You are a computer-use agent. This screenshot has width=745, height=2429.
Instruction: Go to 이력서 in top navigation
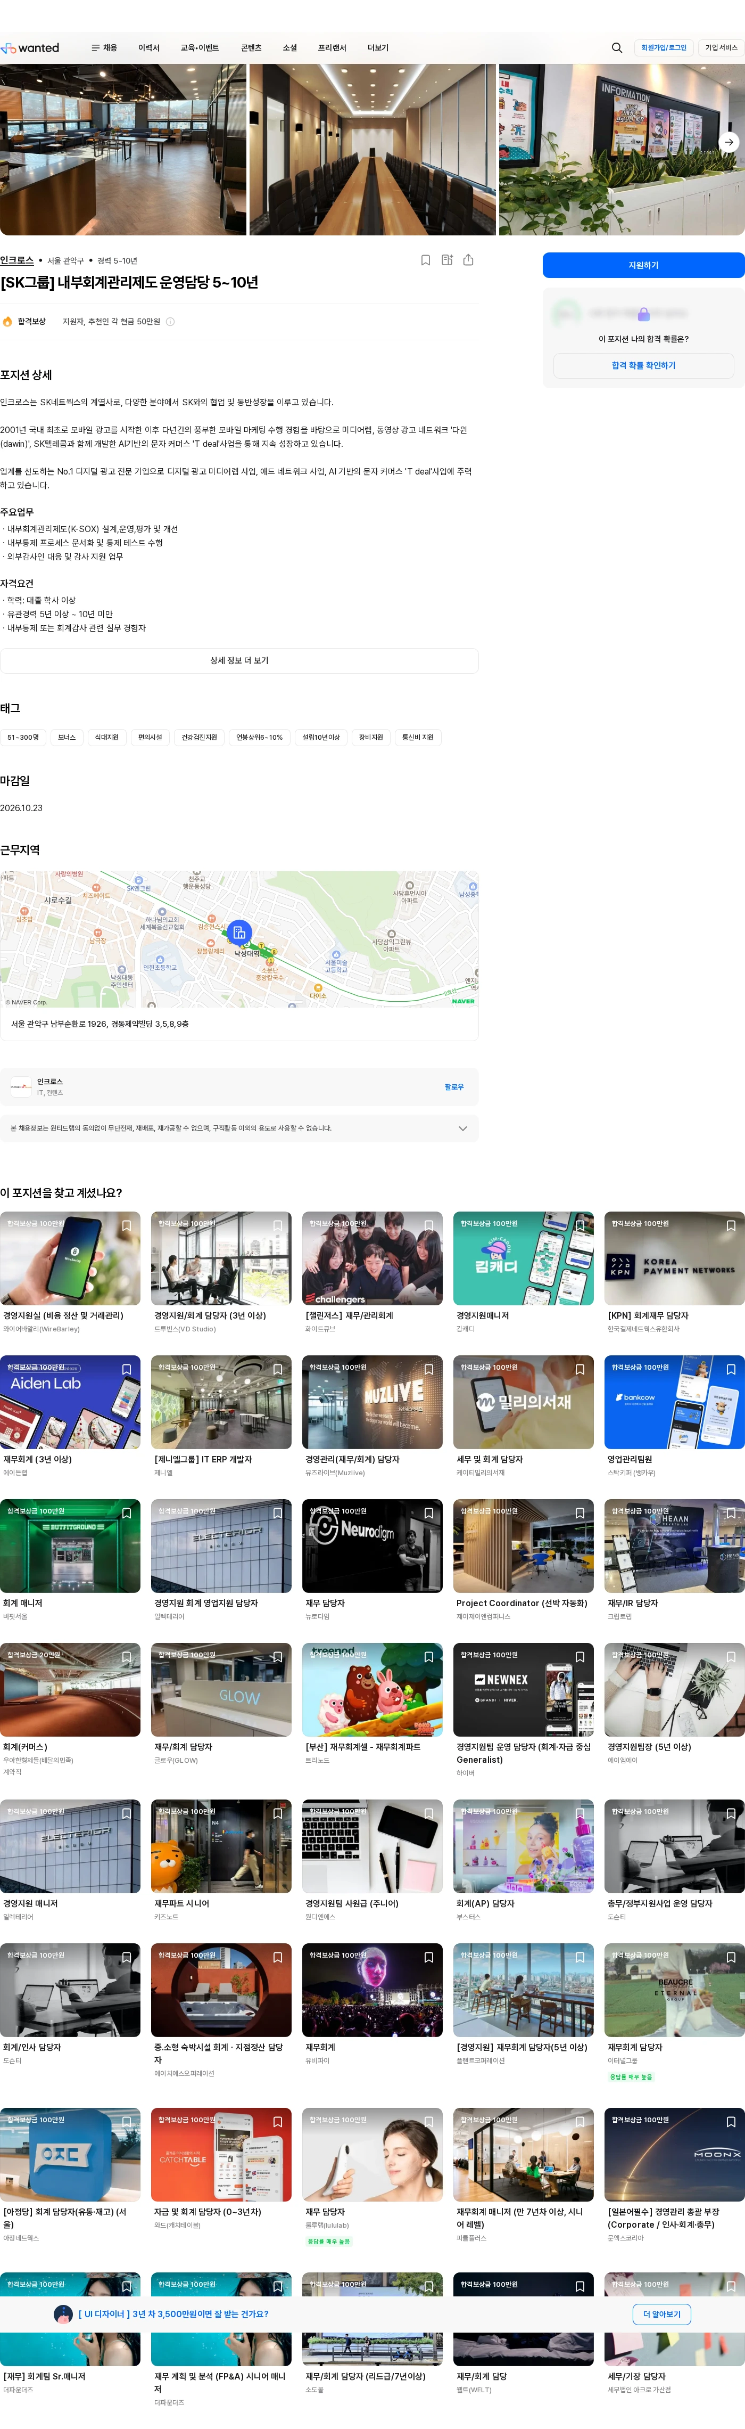pyautogui.click(x=149, y=48)
